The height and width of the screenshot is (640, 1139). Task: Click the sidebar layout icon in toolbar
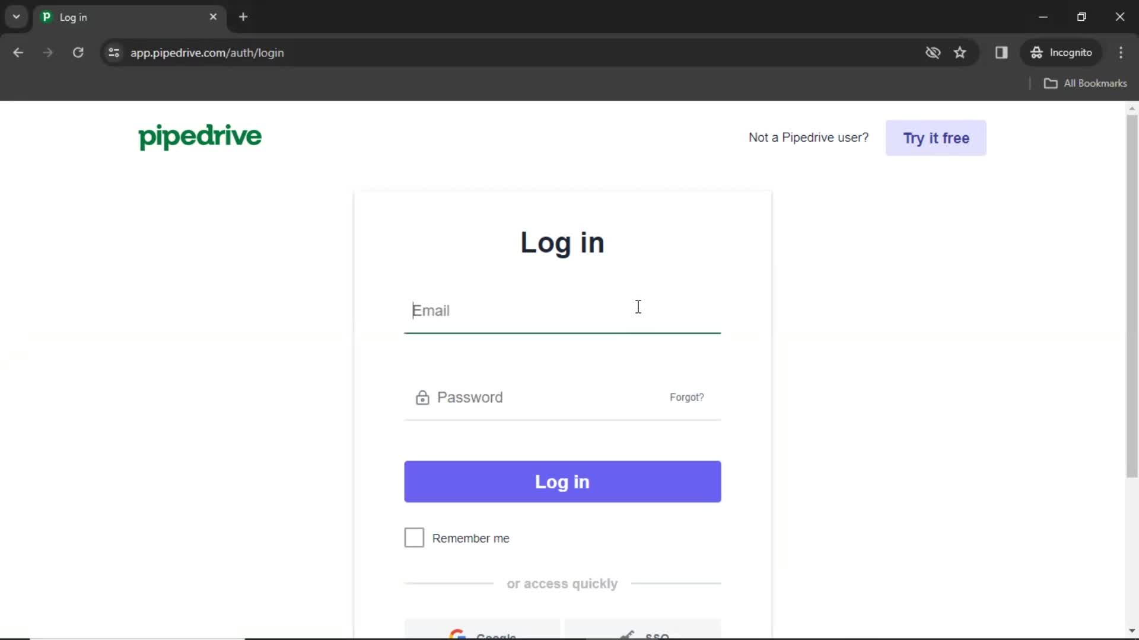[1001, 52]
